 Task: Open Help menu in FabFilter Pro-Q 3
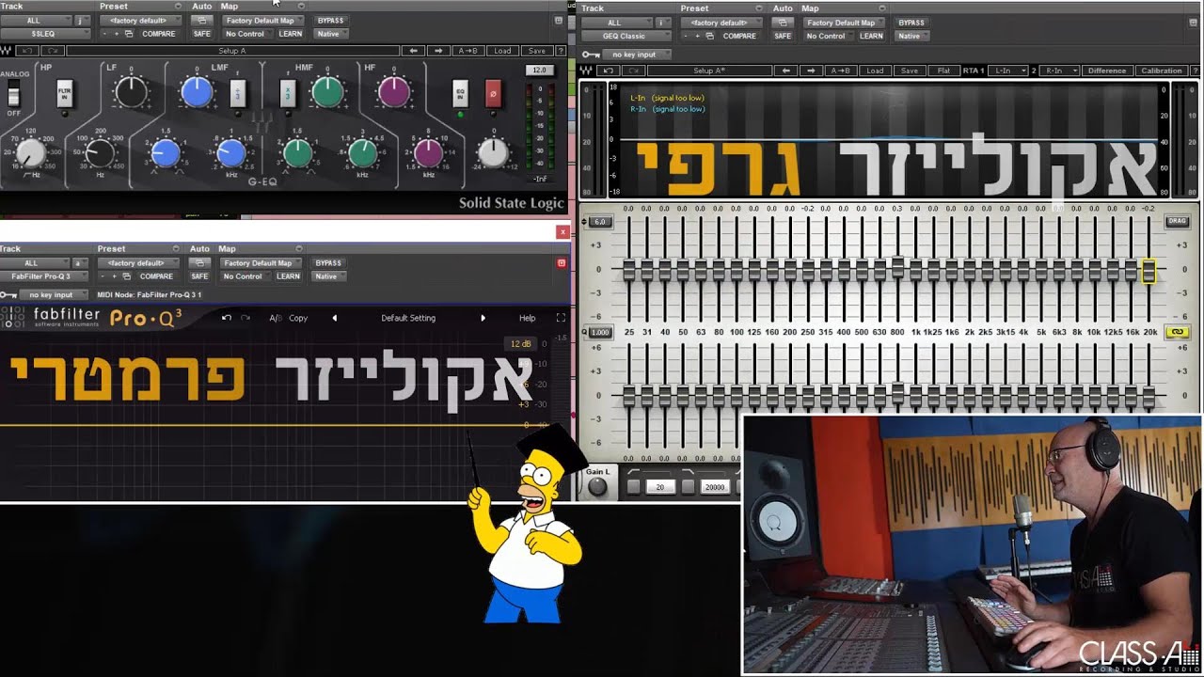[x=528, y=318]
